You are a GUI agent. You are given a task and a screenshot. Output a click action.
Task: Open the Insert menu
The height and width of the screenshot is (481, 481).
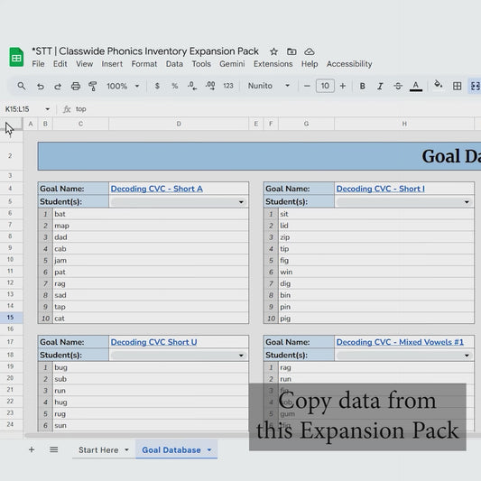pos(112,64)
